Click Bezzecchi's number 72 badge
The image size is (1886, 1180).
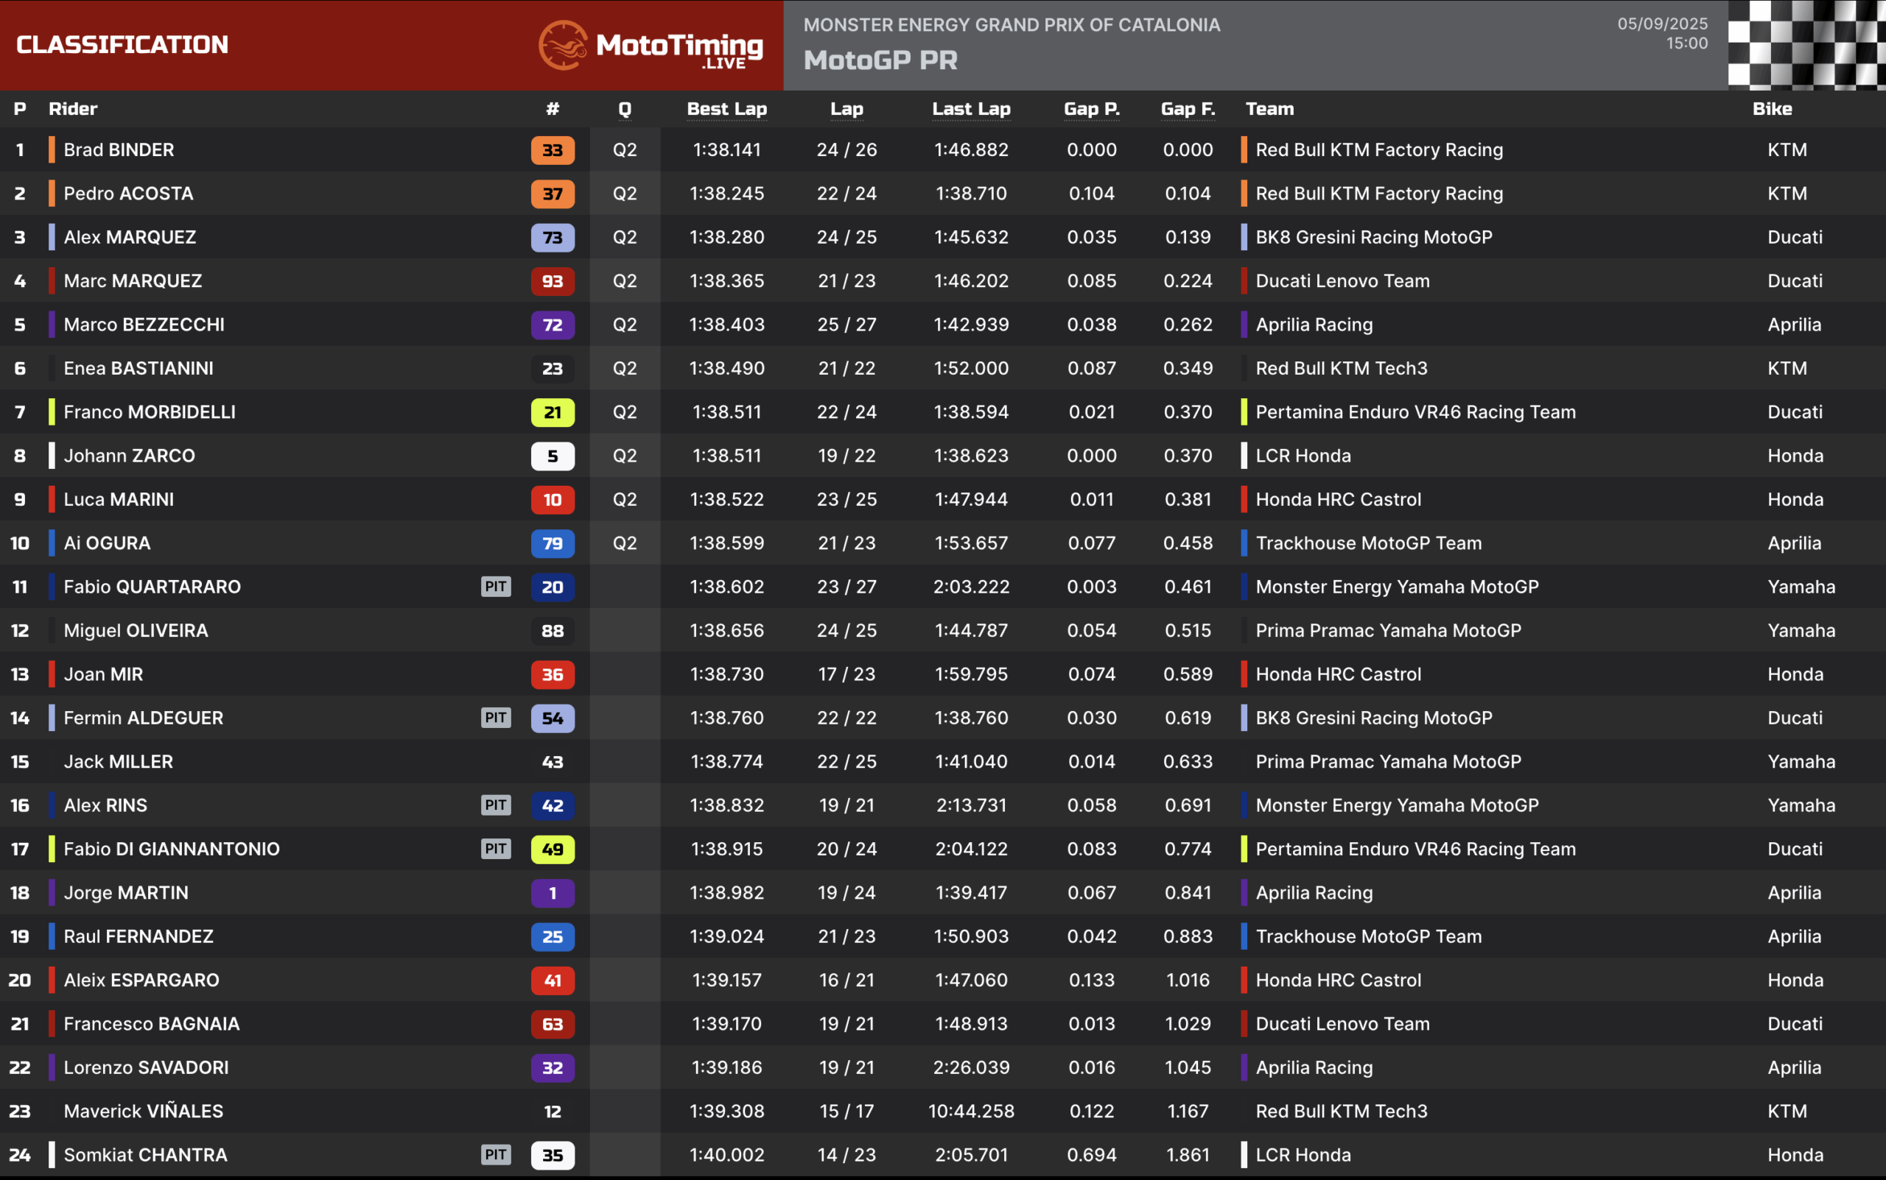552,325
